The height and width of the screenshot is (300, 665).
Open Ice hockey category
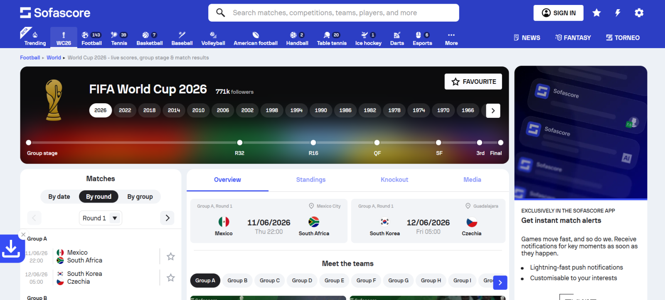368,38
